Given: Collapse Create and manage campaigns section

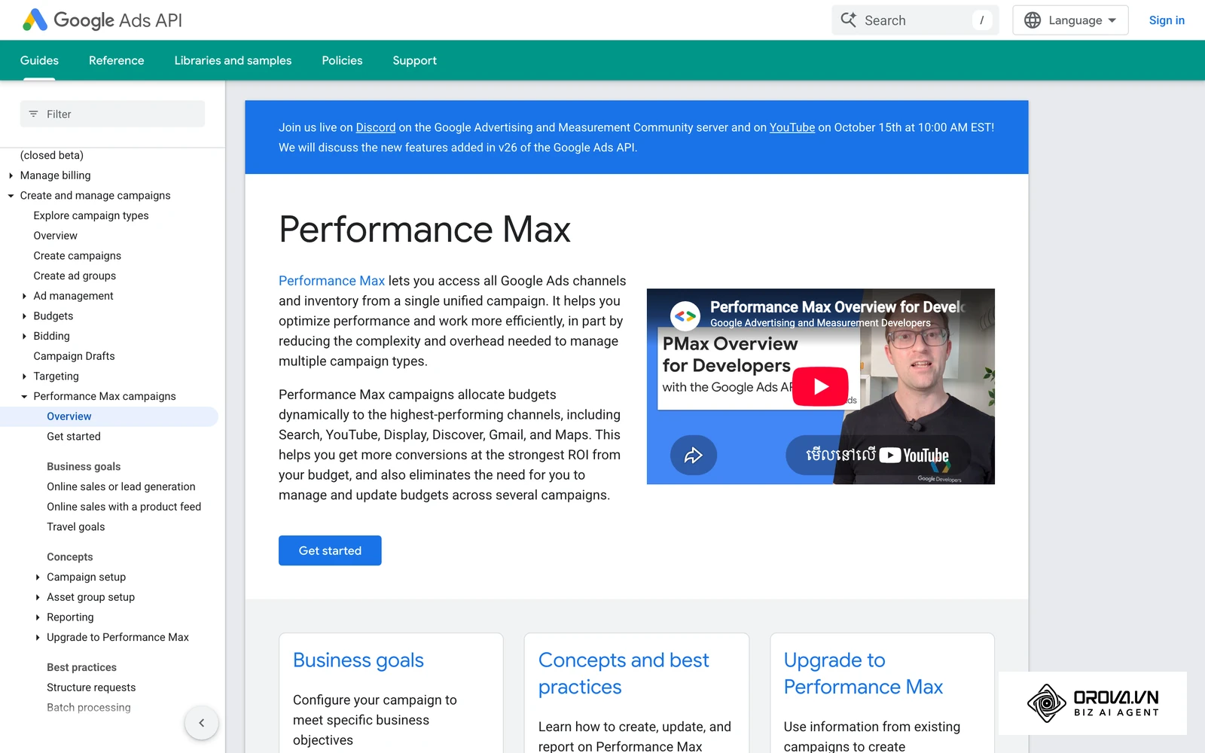Looking at the screenshot, I should pos(11,196).
